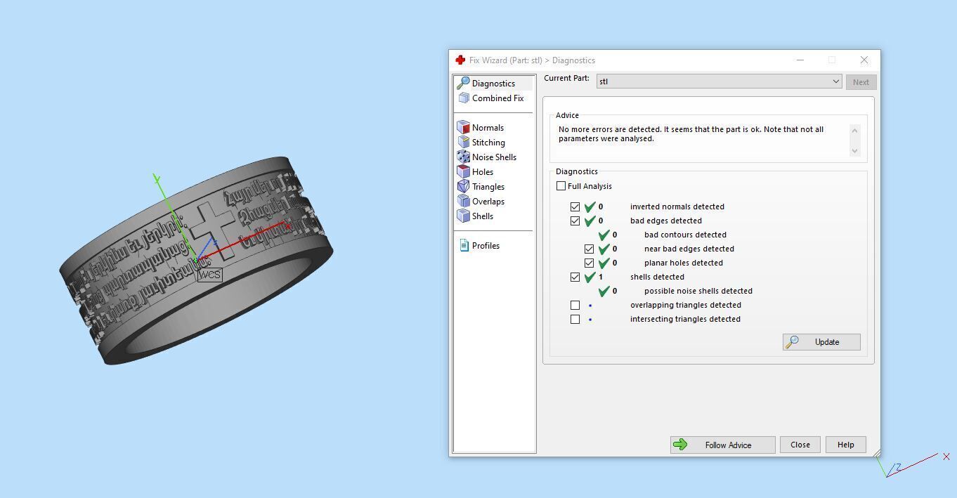Open the Normals fix page icon
Image resolution: width=957 pixels, height=498 pixels.
pos(463,128)
